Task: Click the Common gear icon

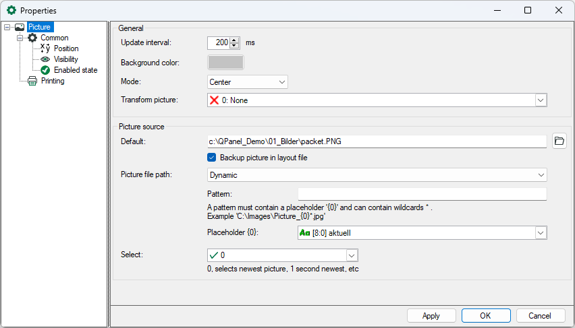Action: tap(32, 38)
